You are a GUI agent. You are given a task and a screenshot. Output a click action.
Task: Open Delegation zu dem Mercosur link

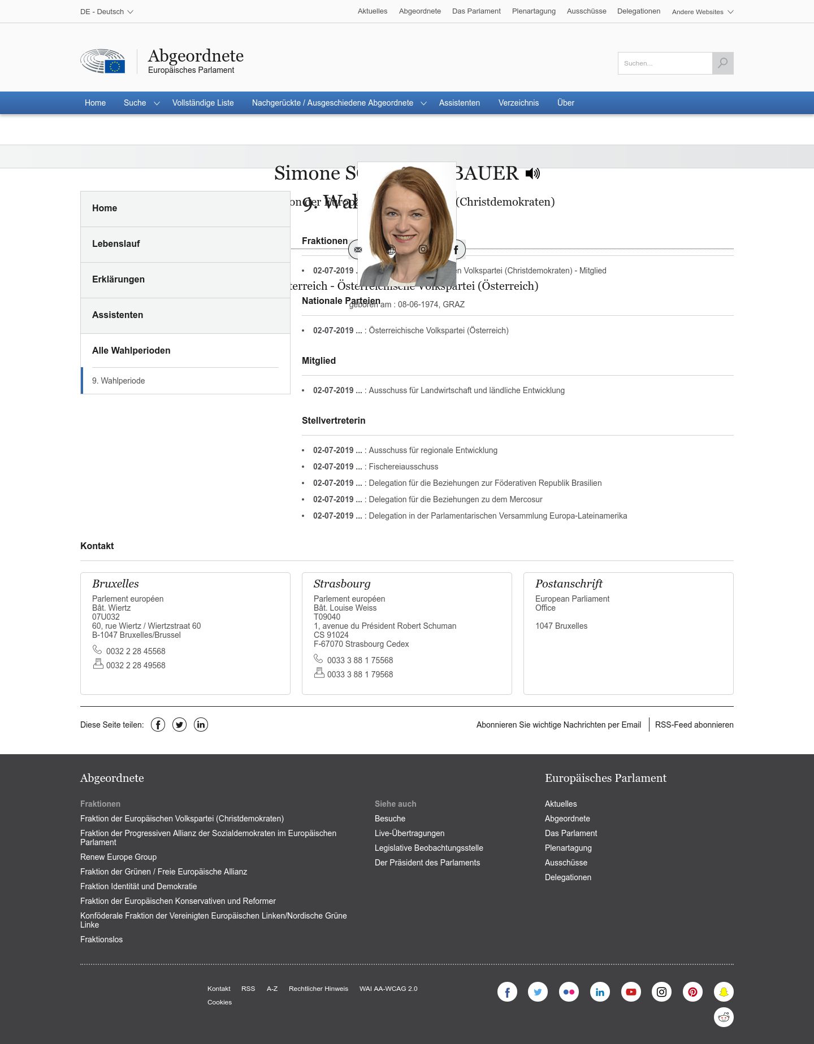pyautogui.click(x=456, y=499)
